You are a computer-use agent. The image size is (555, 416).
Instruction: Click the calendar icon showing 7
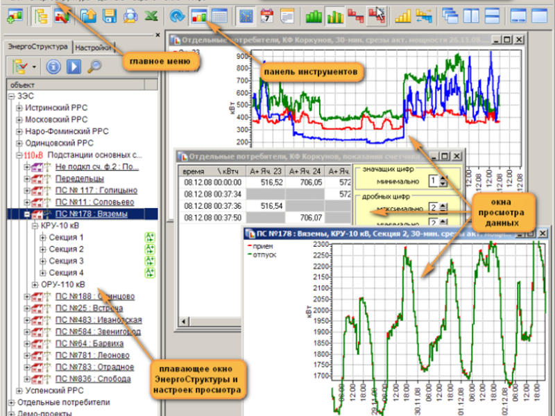click(266, 16)
